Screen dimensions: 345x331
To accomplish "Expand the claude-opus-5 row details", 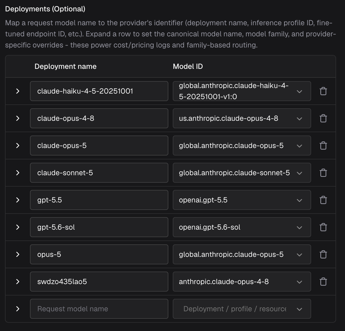I will coord(18,146).
